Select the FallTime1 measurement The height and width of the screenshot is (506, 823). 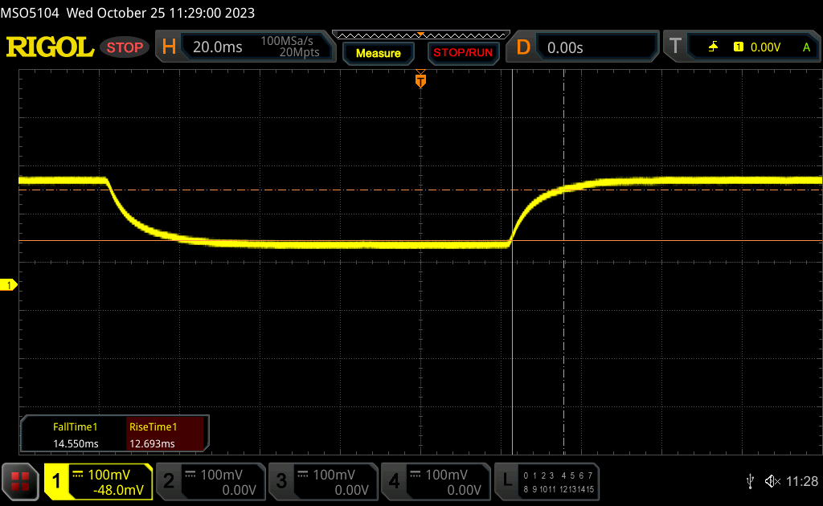coord(75,435)
